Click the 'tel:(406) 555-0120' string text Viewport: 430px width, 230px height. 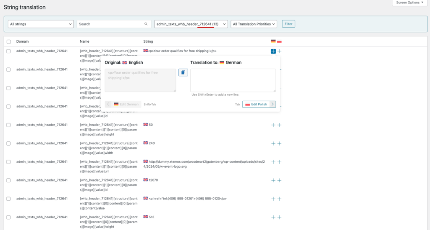[x=188, y=199]
